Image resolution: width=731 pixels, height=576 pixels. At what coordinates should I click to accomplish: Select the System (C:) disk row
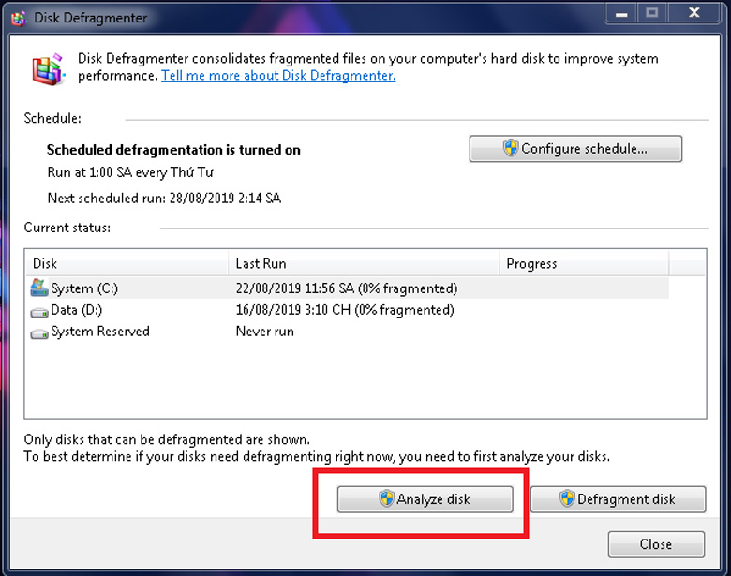(x=349, y=288)
